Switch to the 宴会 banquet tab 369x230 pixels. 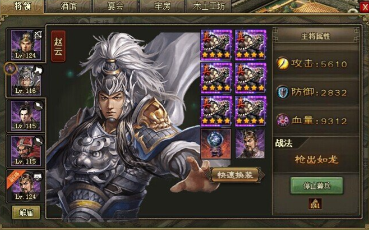tap(116, 6)
